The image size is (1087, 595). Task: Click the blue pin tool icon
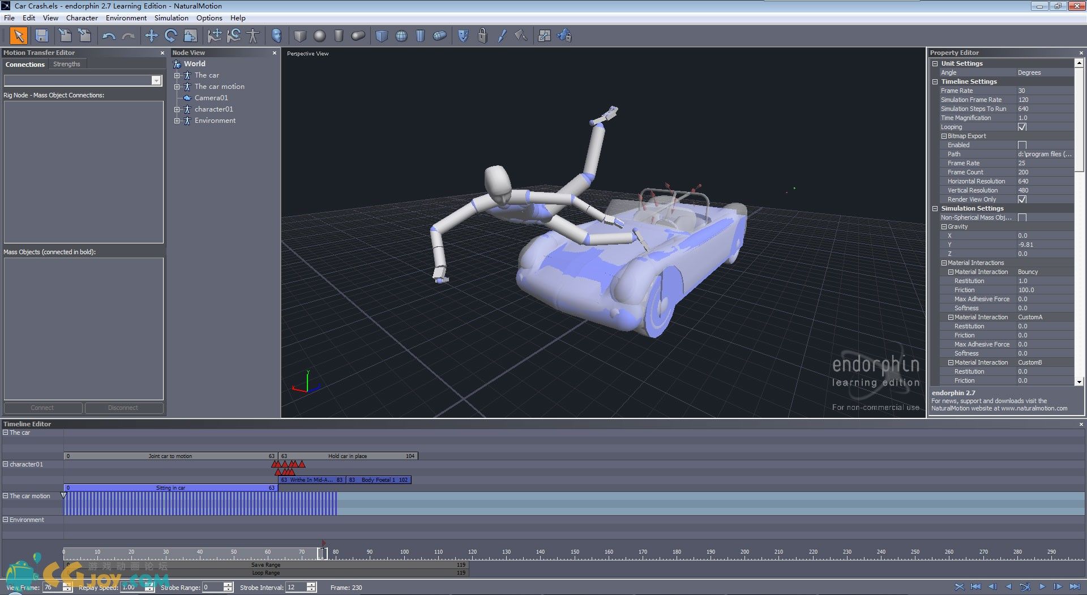point(502,36)
